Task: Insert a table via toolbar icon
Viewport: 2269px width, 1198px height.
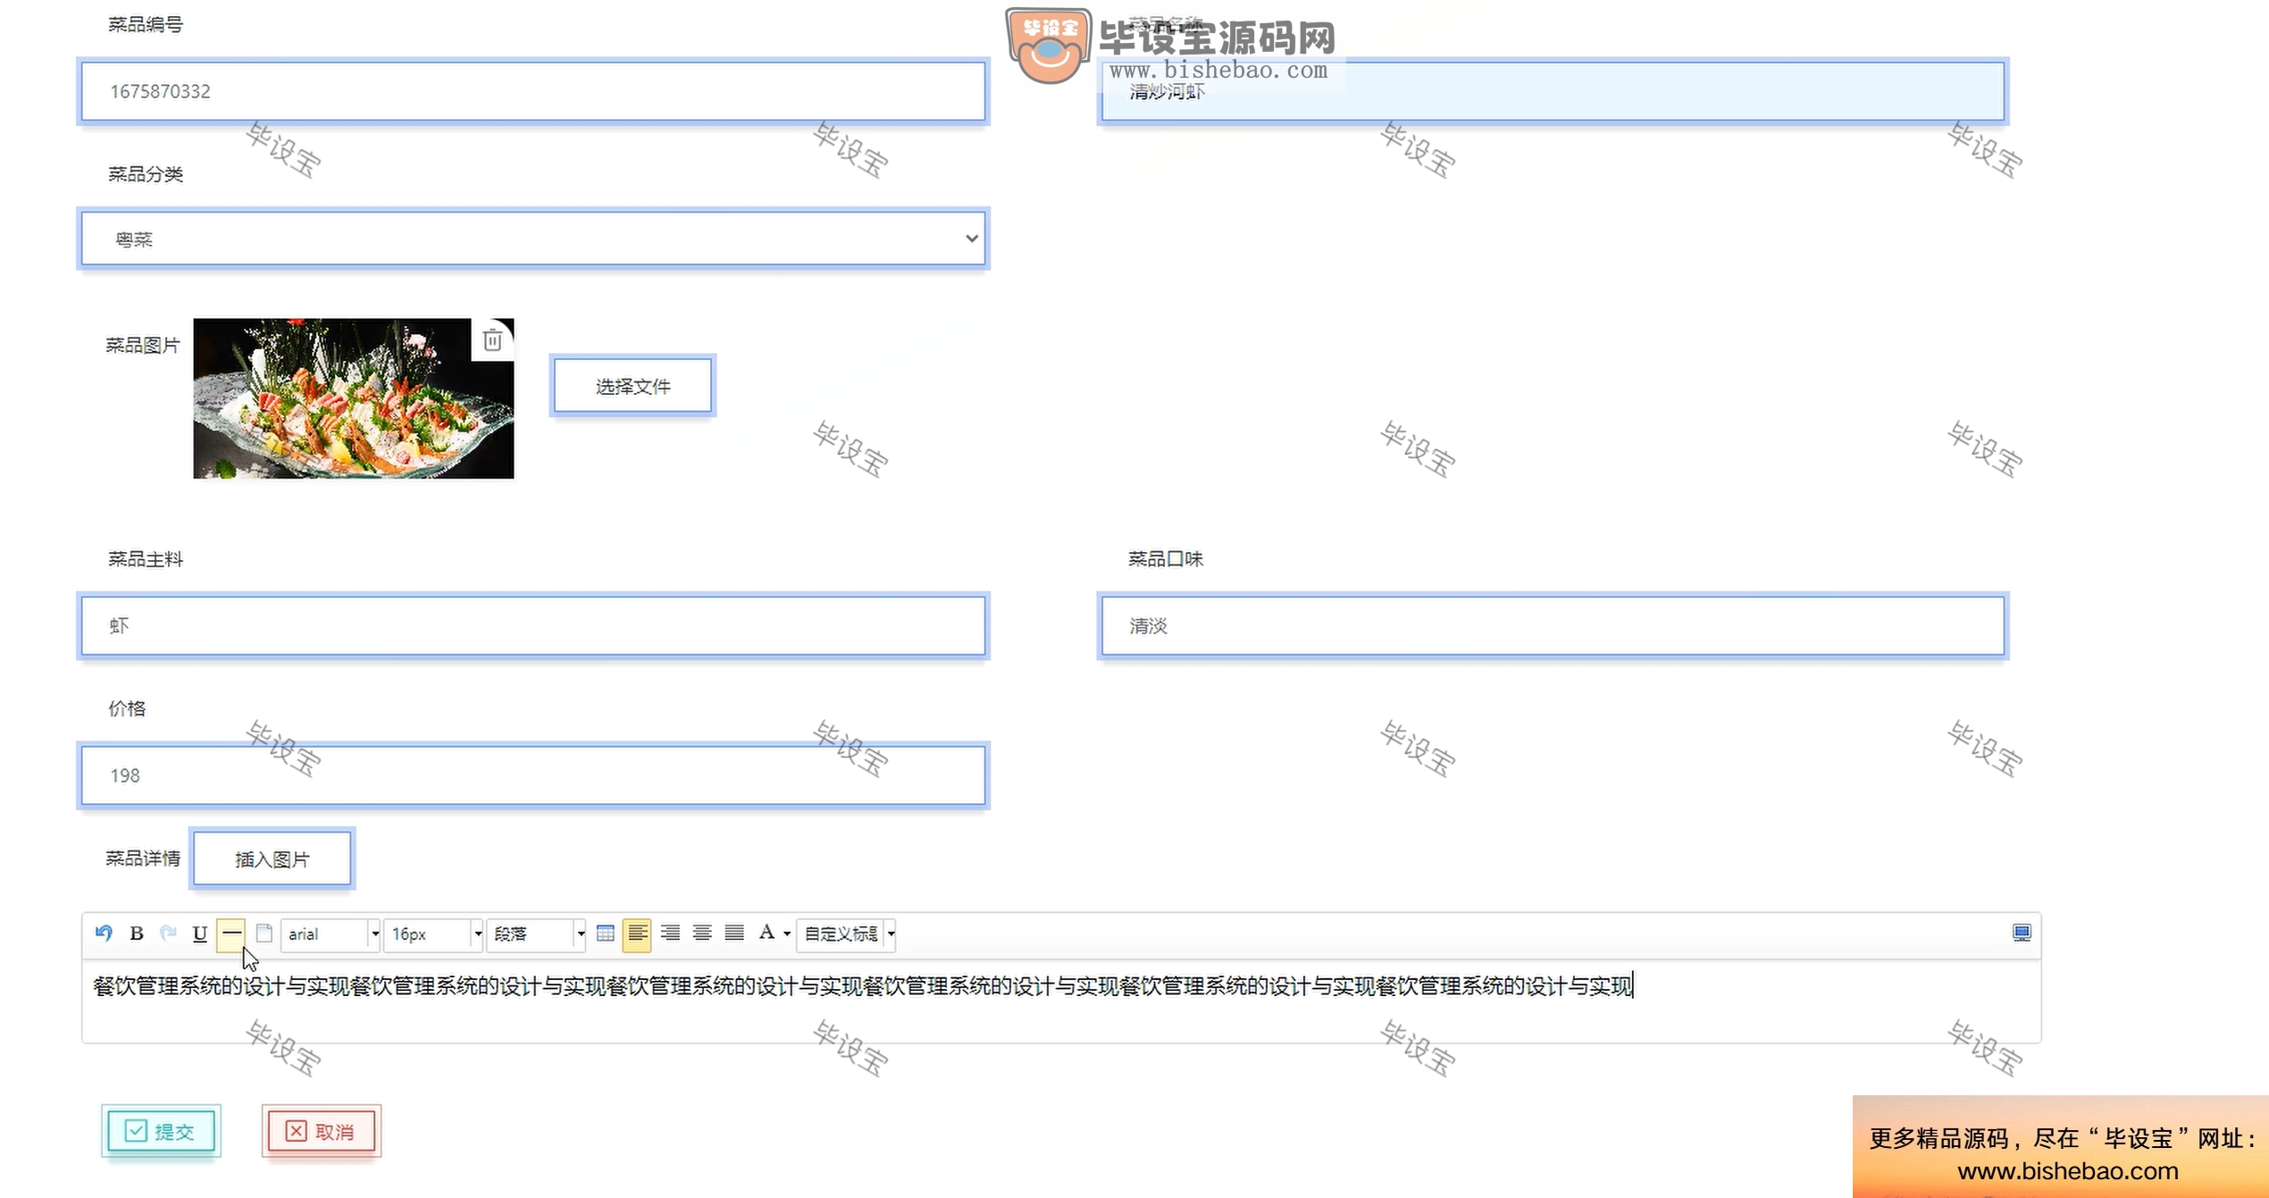Action: click(606, 934)
